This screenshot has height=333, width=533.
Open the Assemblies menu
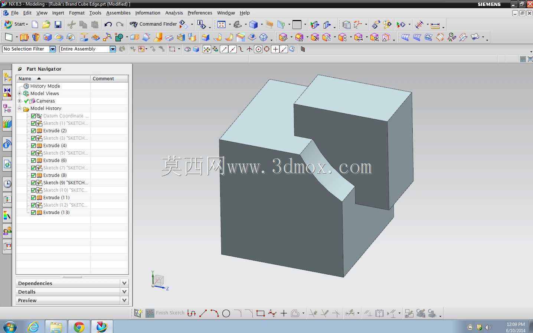tap(118, 13)
